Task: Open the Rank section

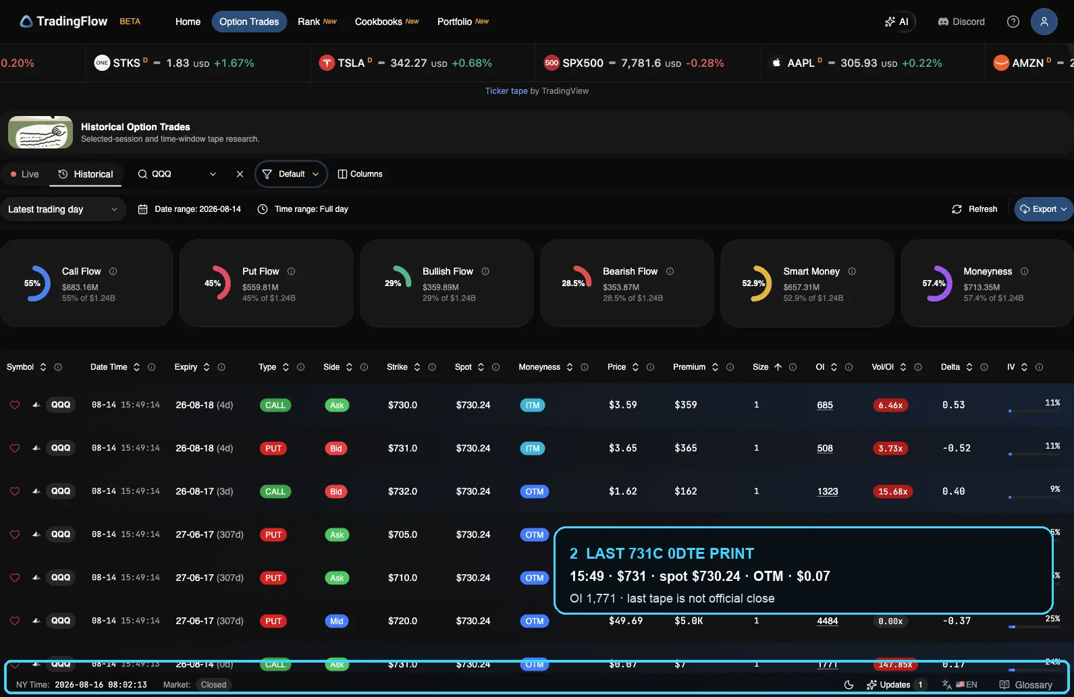Action: tap(317, 22)
